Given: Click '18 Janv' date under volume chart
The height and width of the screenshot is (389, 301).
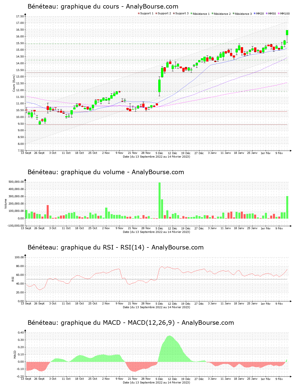Looking at the screenshot, I should pyautogui.click(x=239, y=228).
